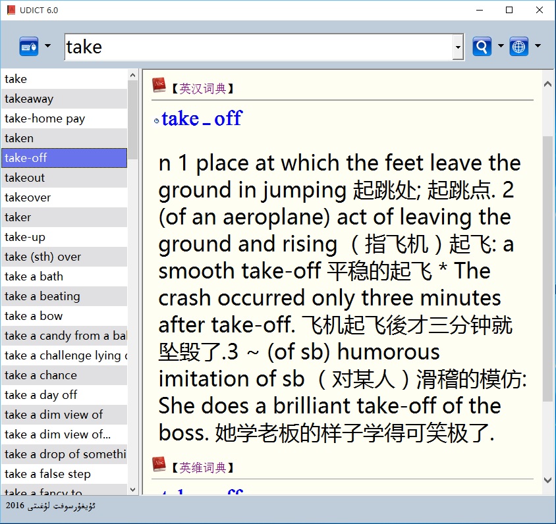Open dropdown arrow next to globe icon
This screenshot has height=524, width=556.
point(538,47)
